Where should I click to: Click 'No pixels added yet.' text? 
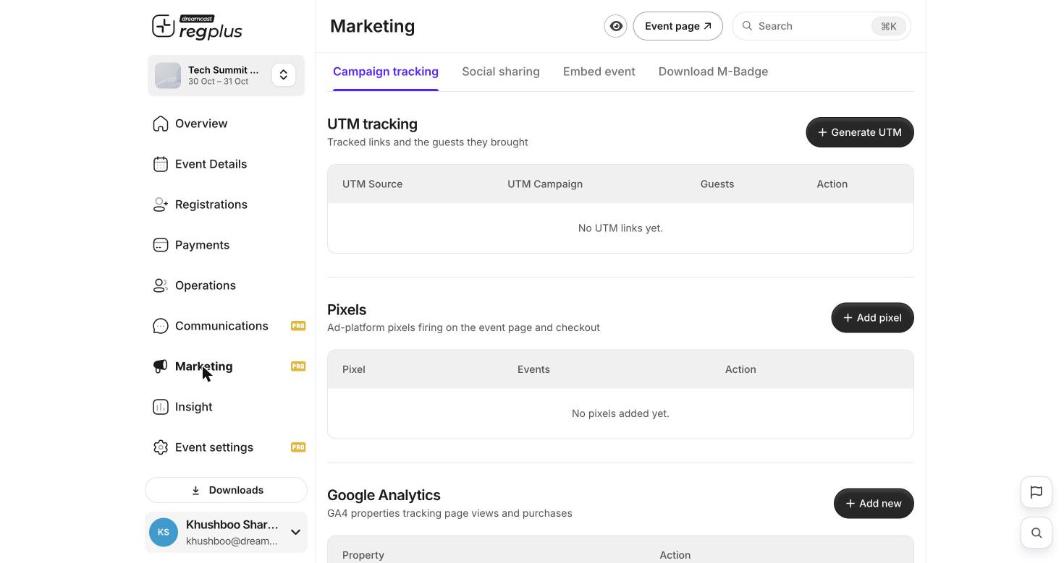(620, 413)
